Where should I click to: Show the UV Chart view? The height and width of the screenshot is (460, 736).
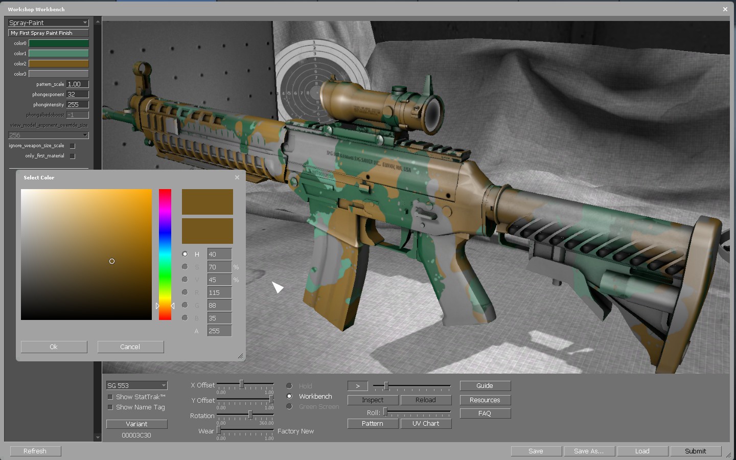click(x=426, y=424)
